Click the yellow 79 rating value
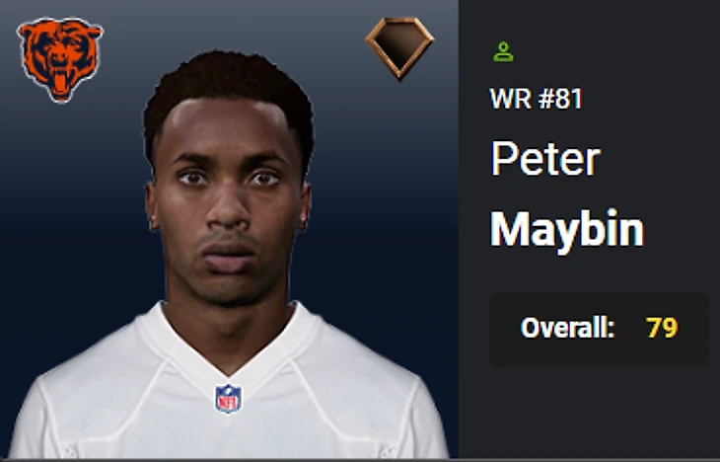This screenshot has width=720, height=462. [662, 328]
